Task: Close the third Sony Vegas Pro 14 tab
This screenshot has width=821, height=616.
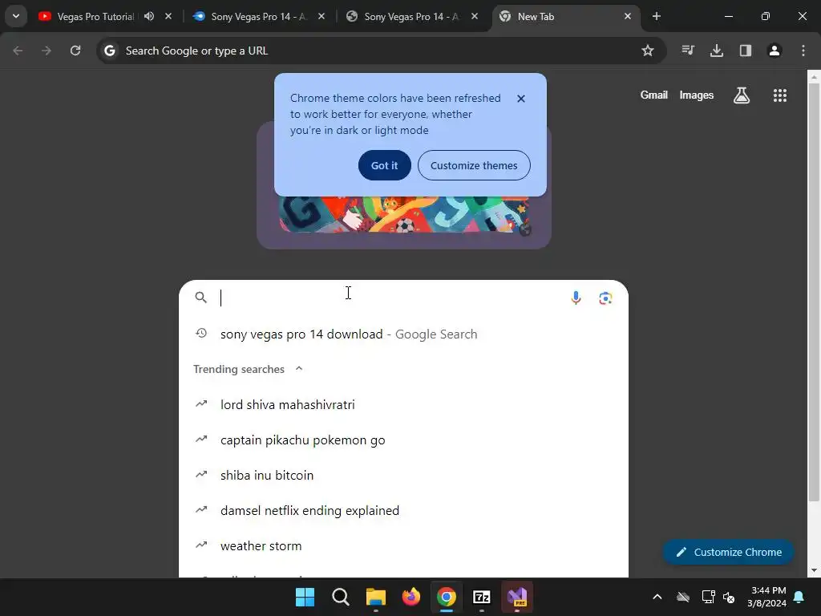Action: click(475, 16)
